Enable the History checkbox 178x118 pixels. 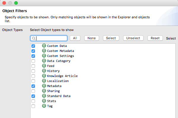33,71
